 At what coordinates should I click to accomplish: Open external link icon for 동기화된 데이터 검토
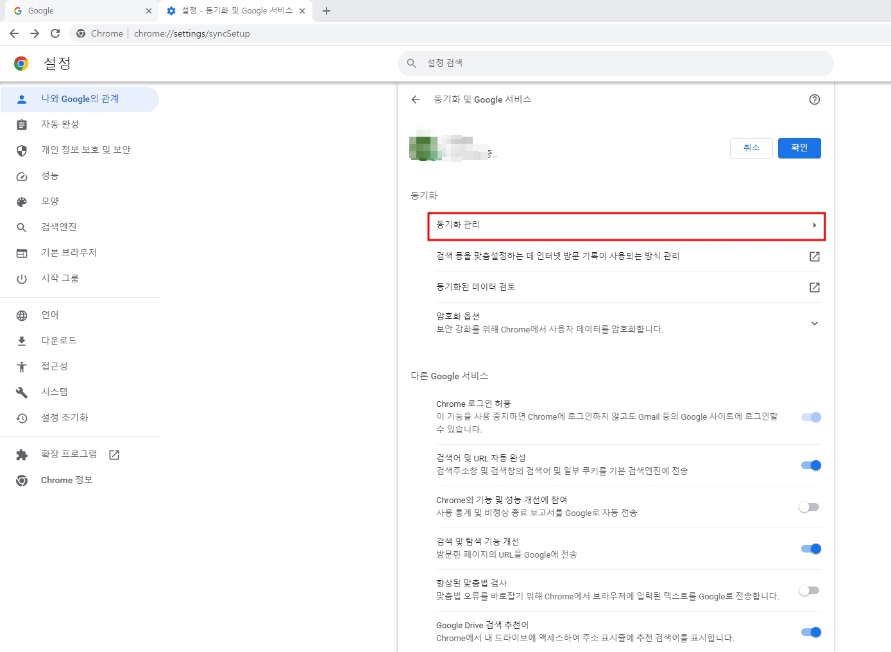pyautogui.click(x=815, y=287)
